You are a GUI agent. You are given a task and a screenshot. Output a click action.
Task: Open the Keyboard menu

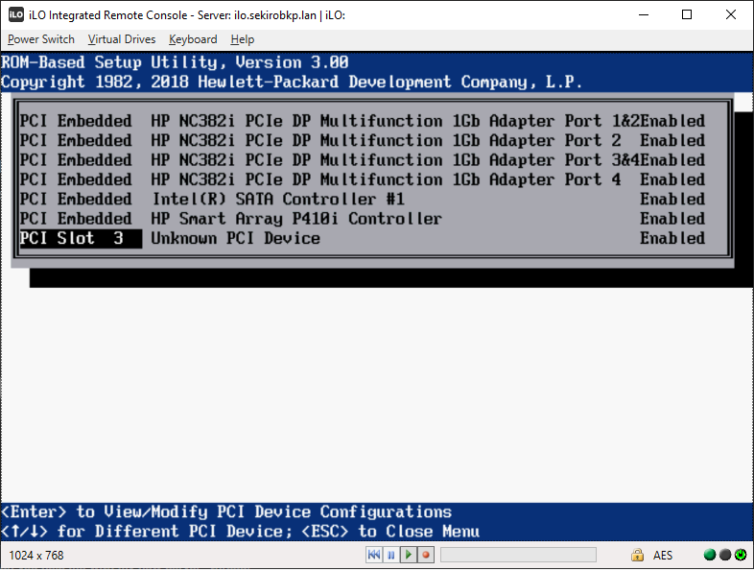pos(193,39)
